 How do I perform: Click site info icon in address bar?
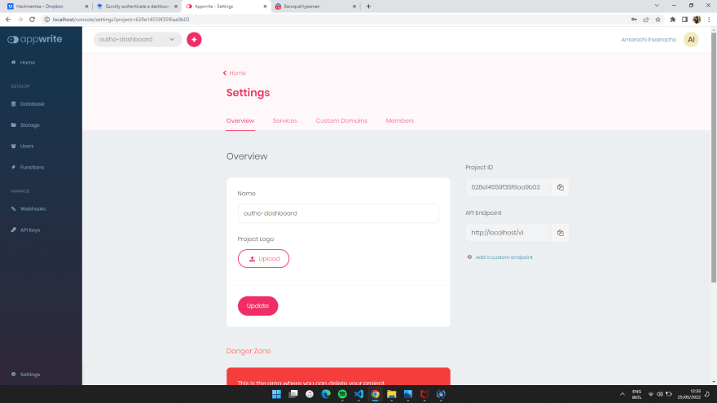pos(46,20)
